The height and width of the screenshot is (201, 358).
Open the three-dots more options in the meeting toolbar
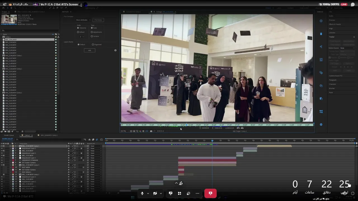(197, 193)
